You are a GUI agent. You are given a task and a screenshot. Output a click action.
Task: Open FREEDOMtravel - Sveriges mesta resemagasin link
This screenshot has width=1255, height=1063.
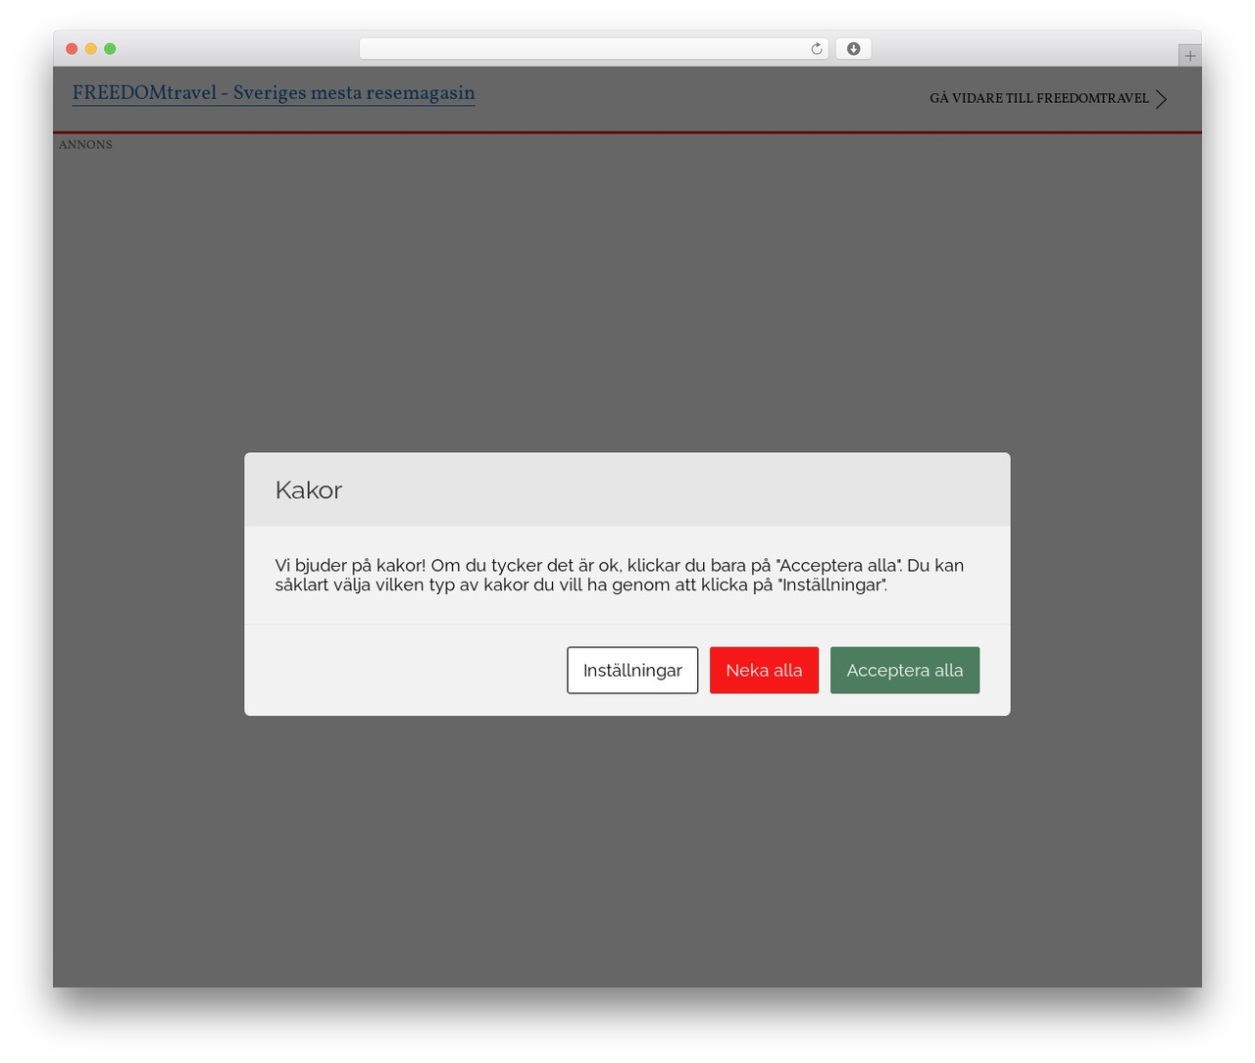[274, 93]
